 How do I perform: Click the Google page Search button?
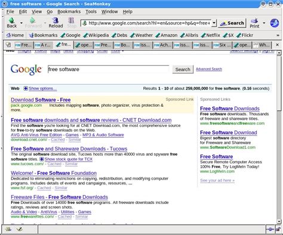click(x=183, y=69)
